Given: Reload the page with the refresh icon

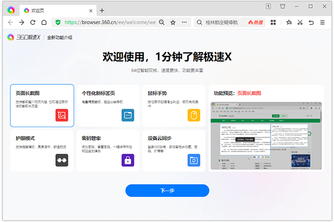Looking at the screenshot, I should (33, 22).
